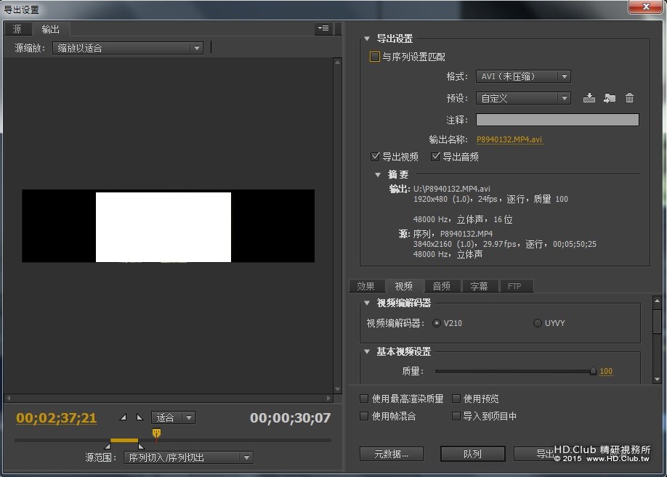
Task: Click 质量 slider handle
Action: tap(593, 371)
